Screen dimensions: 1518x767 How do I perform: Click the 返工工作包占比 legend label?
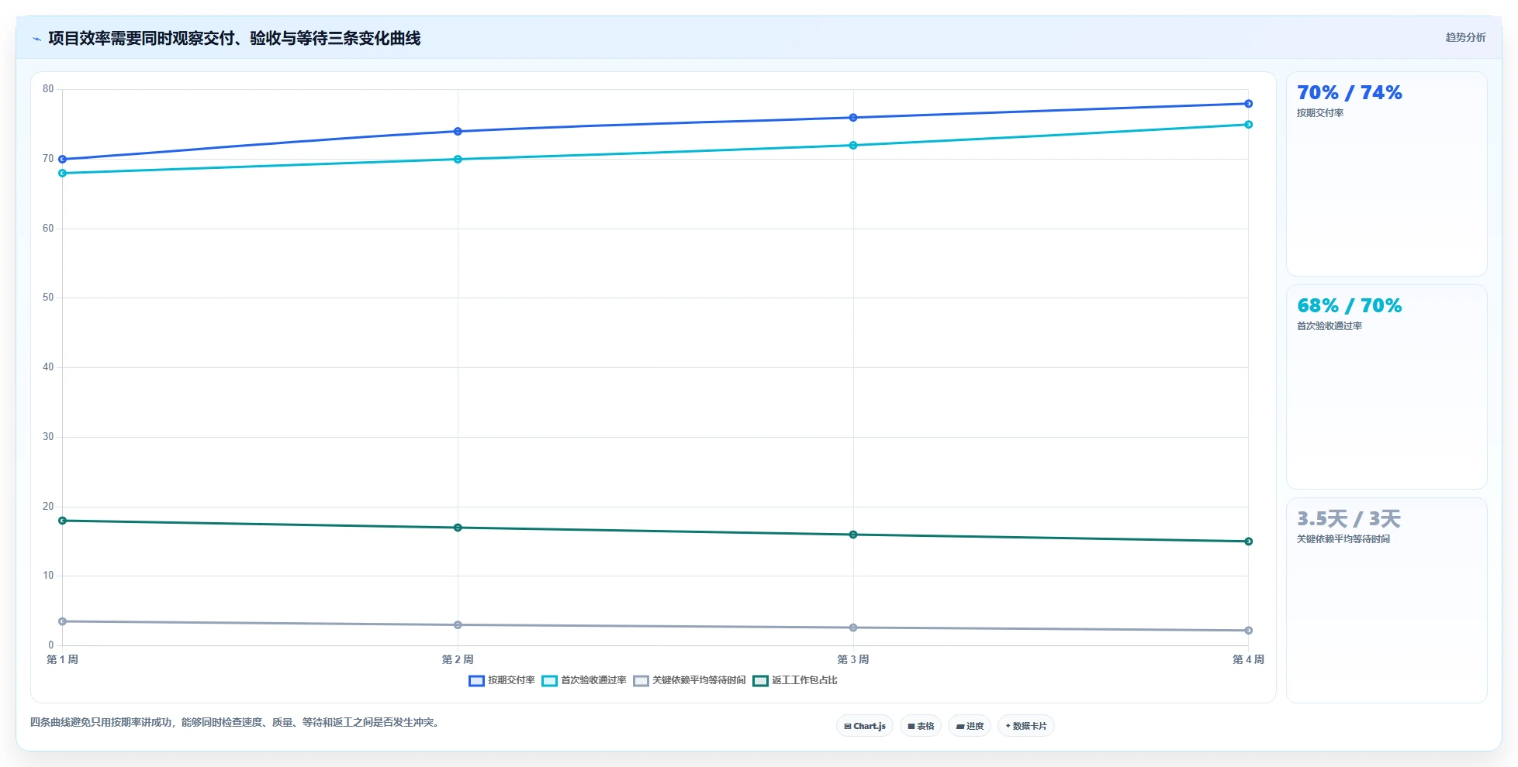(x=804, y=680)
